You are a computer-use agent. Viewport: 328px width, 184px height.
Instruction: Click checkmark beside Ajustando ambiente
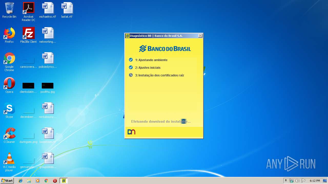click(x=131, y=60)
